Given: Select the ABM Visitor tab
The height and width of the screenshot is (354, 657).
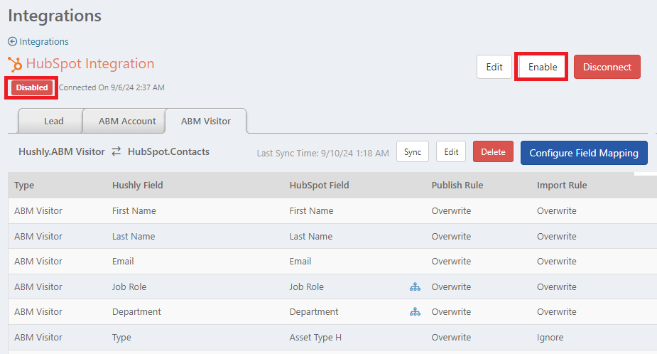Looking at the screenshot, I should coord(206,121).
